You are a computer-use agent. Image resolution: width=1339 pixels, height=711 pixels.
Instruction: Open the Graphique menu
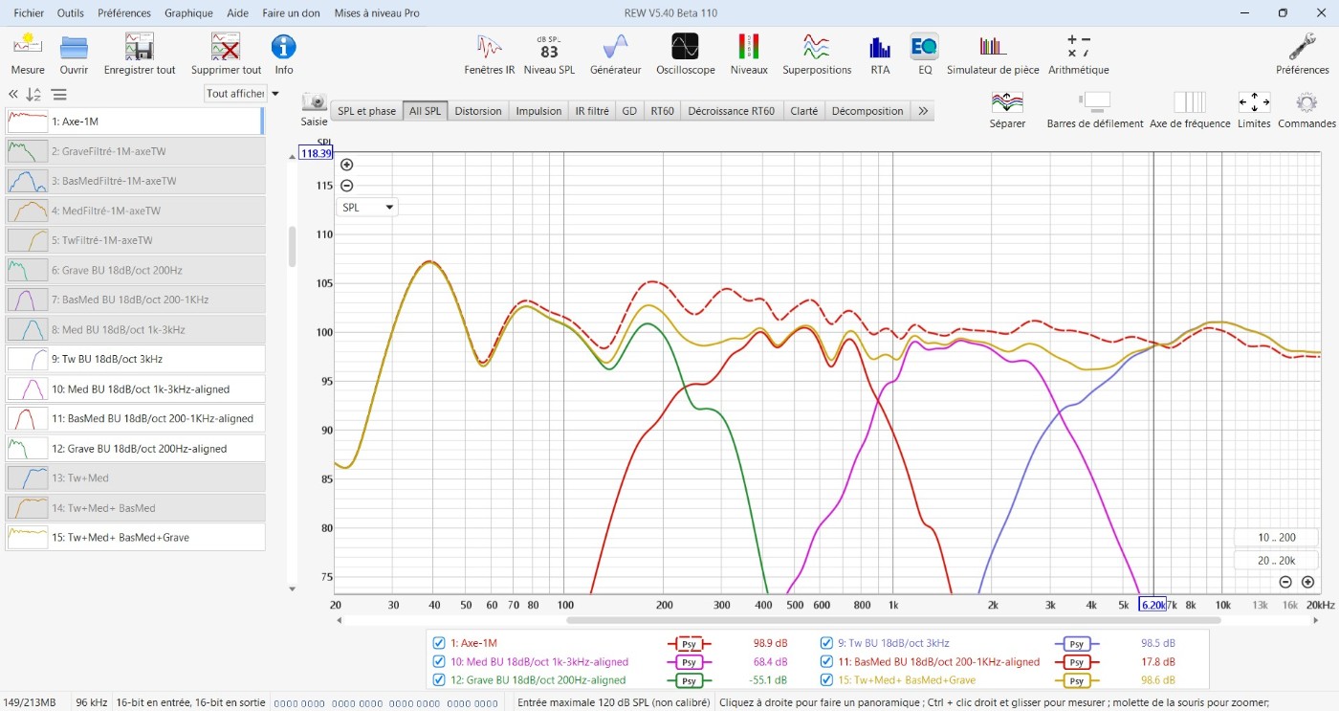188,13
